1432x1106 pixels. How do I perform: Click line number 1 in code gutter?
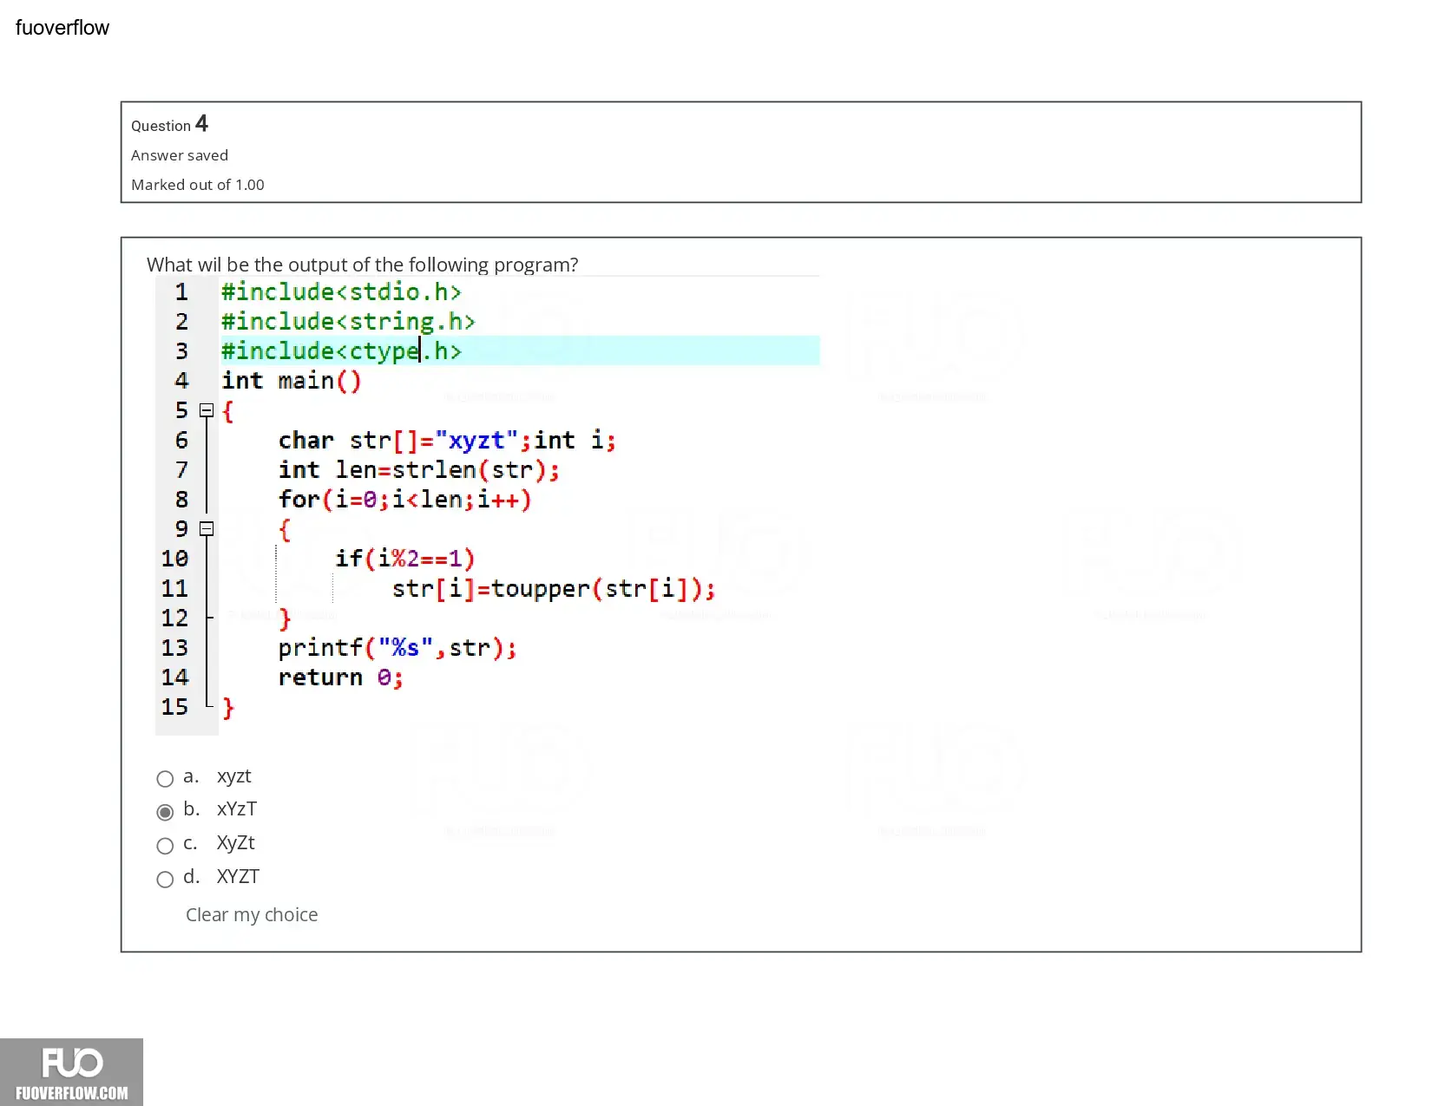pos(181,292)
